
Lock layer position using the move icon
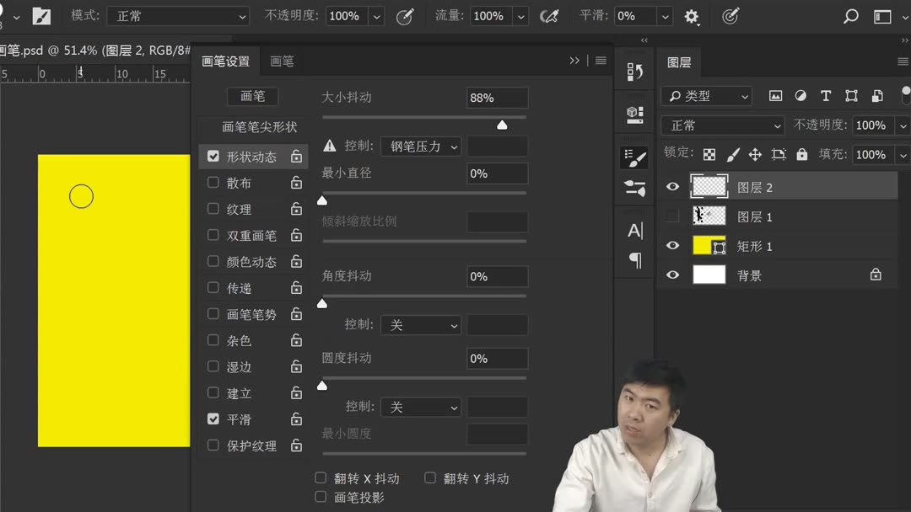(x=756, y=154)
